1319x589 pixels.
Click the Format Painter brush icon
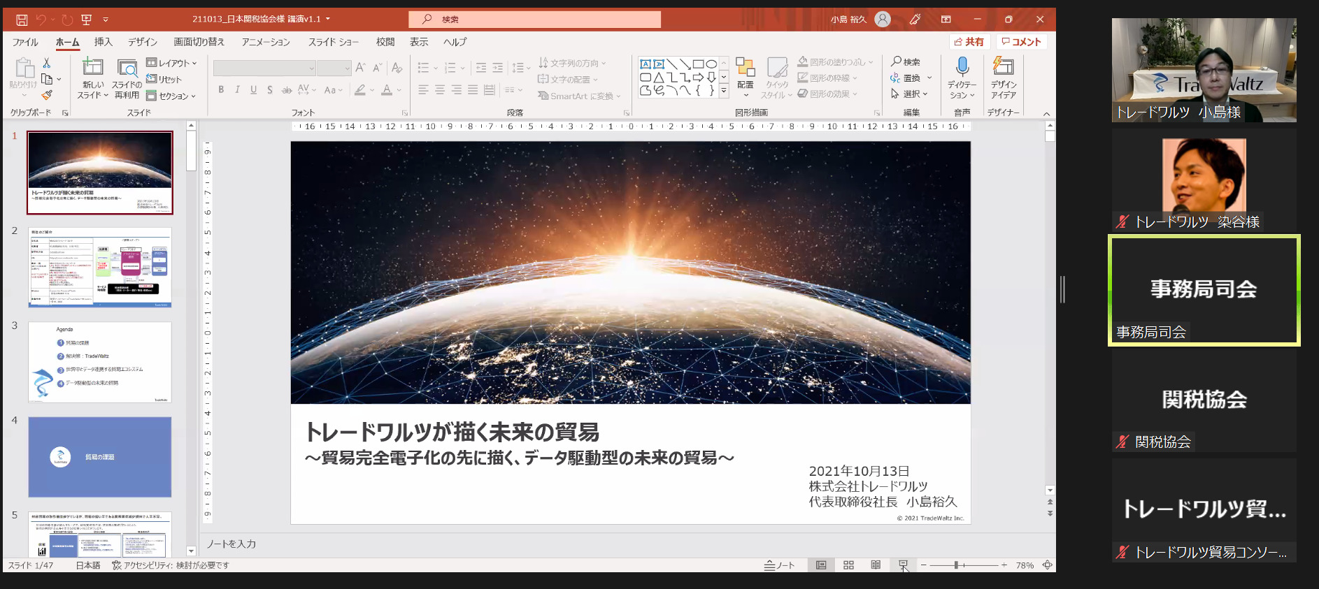coord(47,95)
